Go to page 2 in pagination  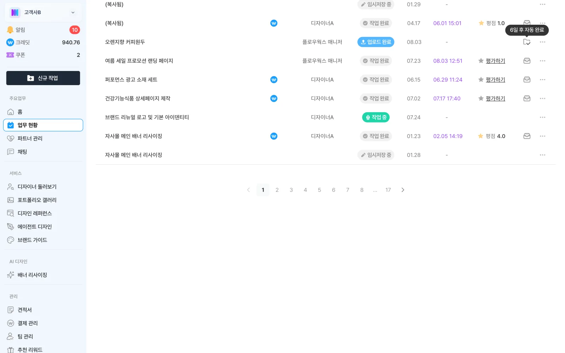click(x=277, y=190)
